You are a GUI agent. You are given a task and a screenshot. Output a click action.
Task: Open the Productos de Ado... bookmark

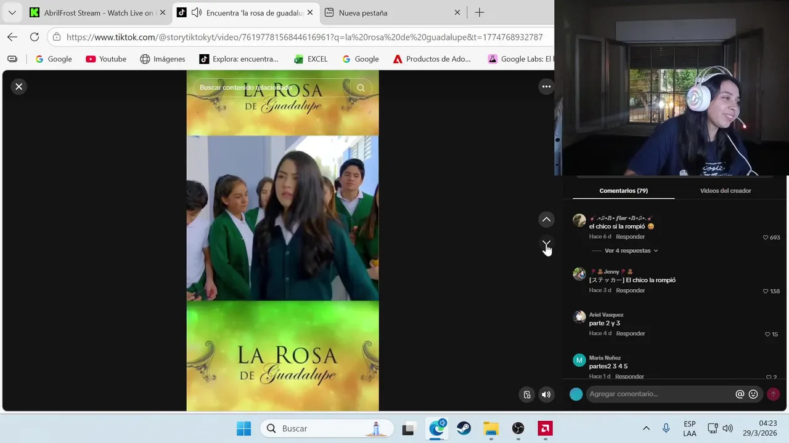tap(432, 59)
